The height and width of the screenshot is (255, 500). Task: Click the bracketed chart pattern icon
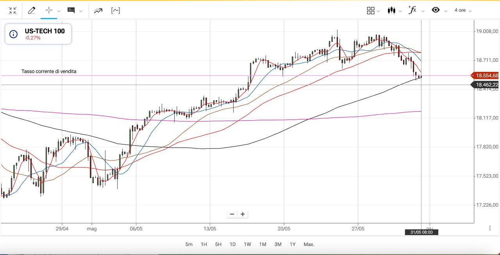coord(116,11)
